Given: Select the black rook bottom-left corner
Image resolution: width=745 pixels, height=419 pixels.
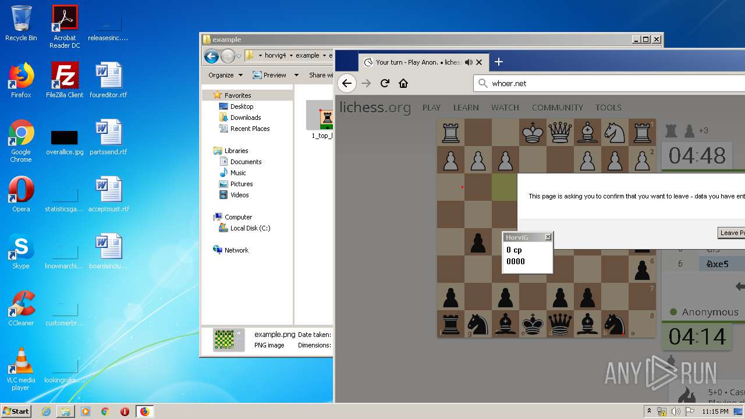Looking at the screenshot, I should coord(450,324).
